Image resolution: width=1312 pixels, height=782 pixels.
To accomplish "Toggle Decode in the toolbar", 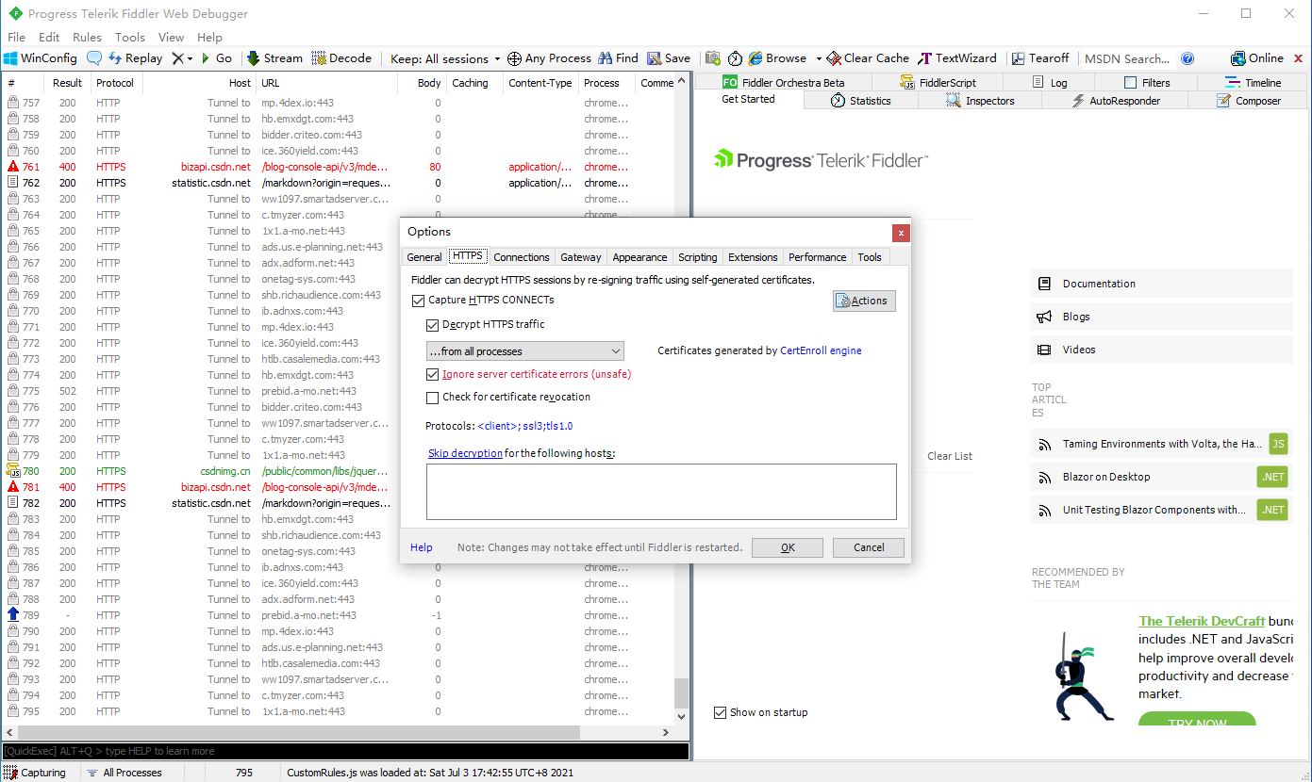I will click(x=341, y=58).
